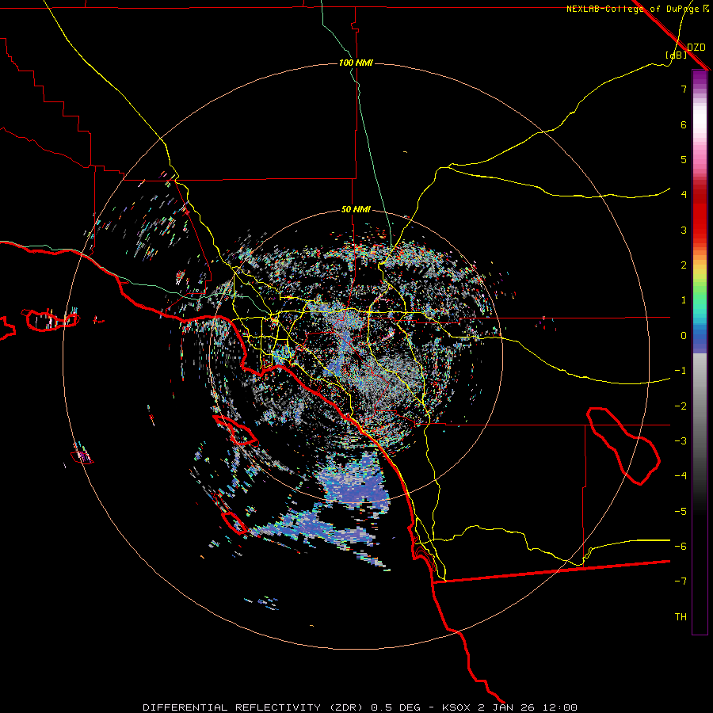
Task: Click the '50 NMI' range ring label
Action: [356, 209]
